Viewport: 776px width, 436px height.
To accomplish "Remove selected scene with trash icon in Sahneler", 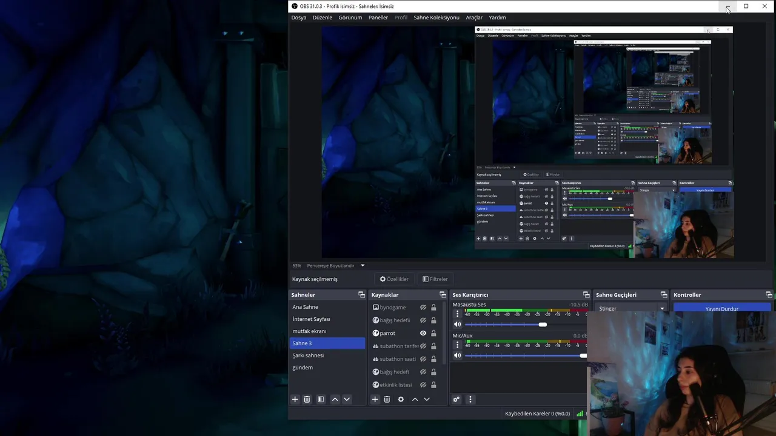I will (307, 399).
